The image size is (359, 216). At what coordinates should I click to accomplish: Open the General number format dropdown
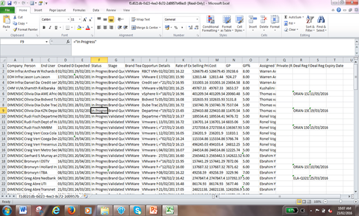[197, 19]
